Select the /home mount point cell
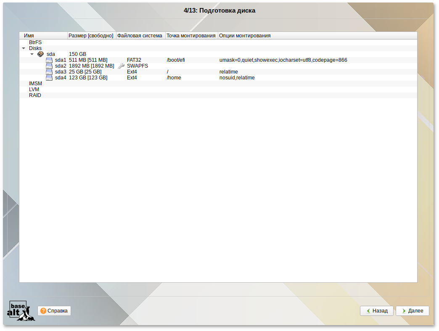 click(174, 78)
